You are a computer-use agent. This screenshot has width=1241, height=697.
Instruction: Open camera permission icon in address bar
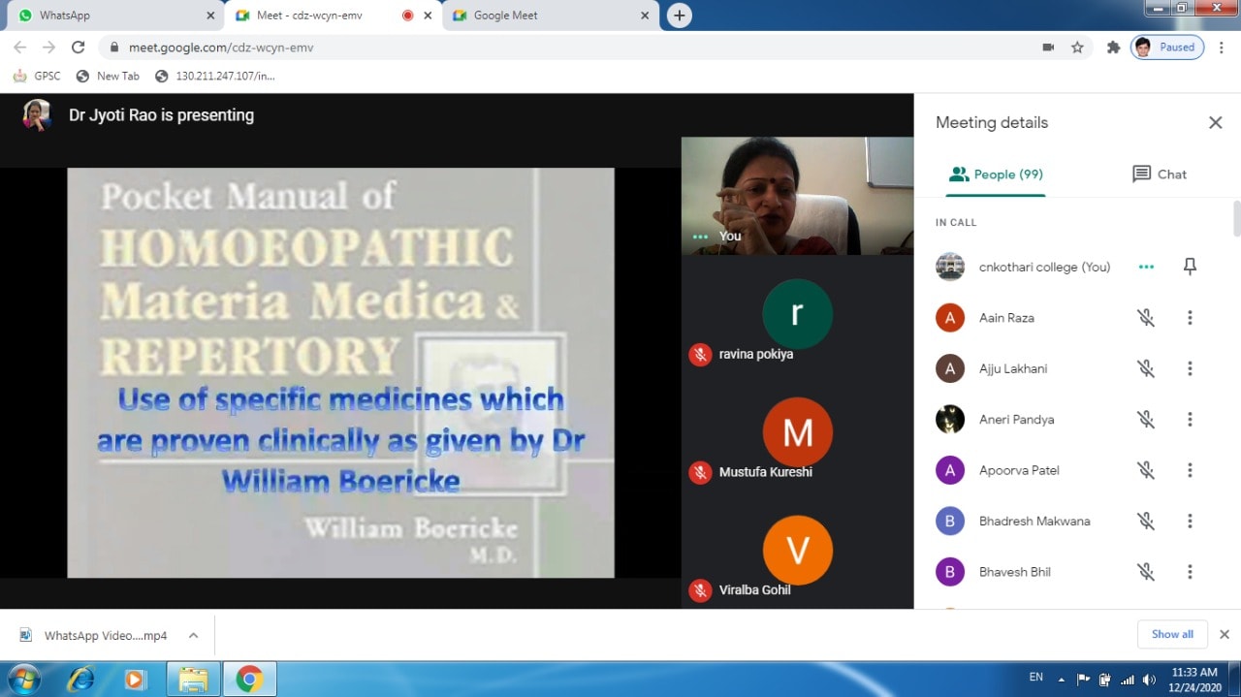[x=1048, y=47]
